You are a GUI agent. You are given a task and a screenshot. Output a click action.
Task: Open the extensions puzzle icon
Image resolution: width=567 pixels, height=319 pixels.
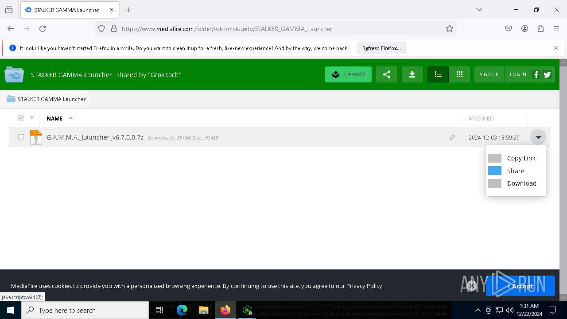pos(540,29)
